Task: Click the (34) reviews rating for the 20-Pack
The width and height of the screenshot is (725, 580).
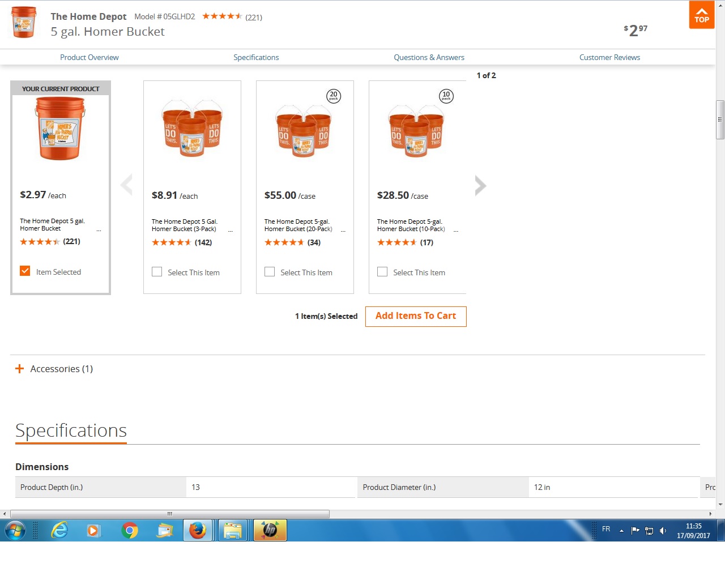Action: pos(292,242)
